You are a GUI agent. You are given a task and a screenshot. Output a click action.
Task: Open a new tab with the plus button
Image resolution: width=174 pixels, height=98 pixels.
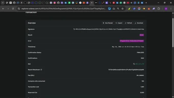coord(146,3)
